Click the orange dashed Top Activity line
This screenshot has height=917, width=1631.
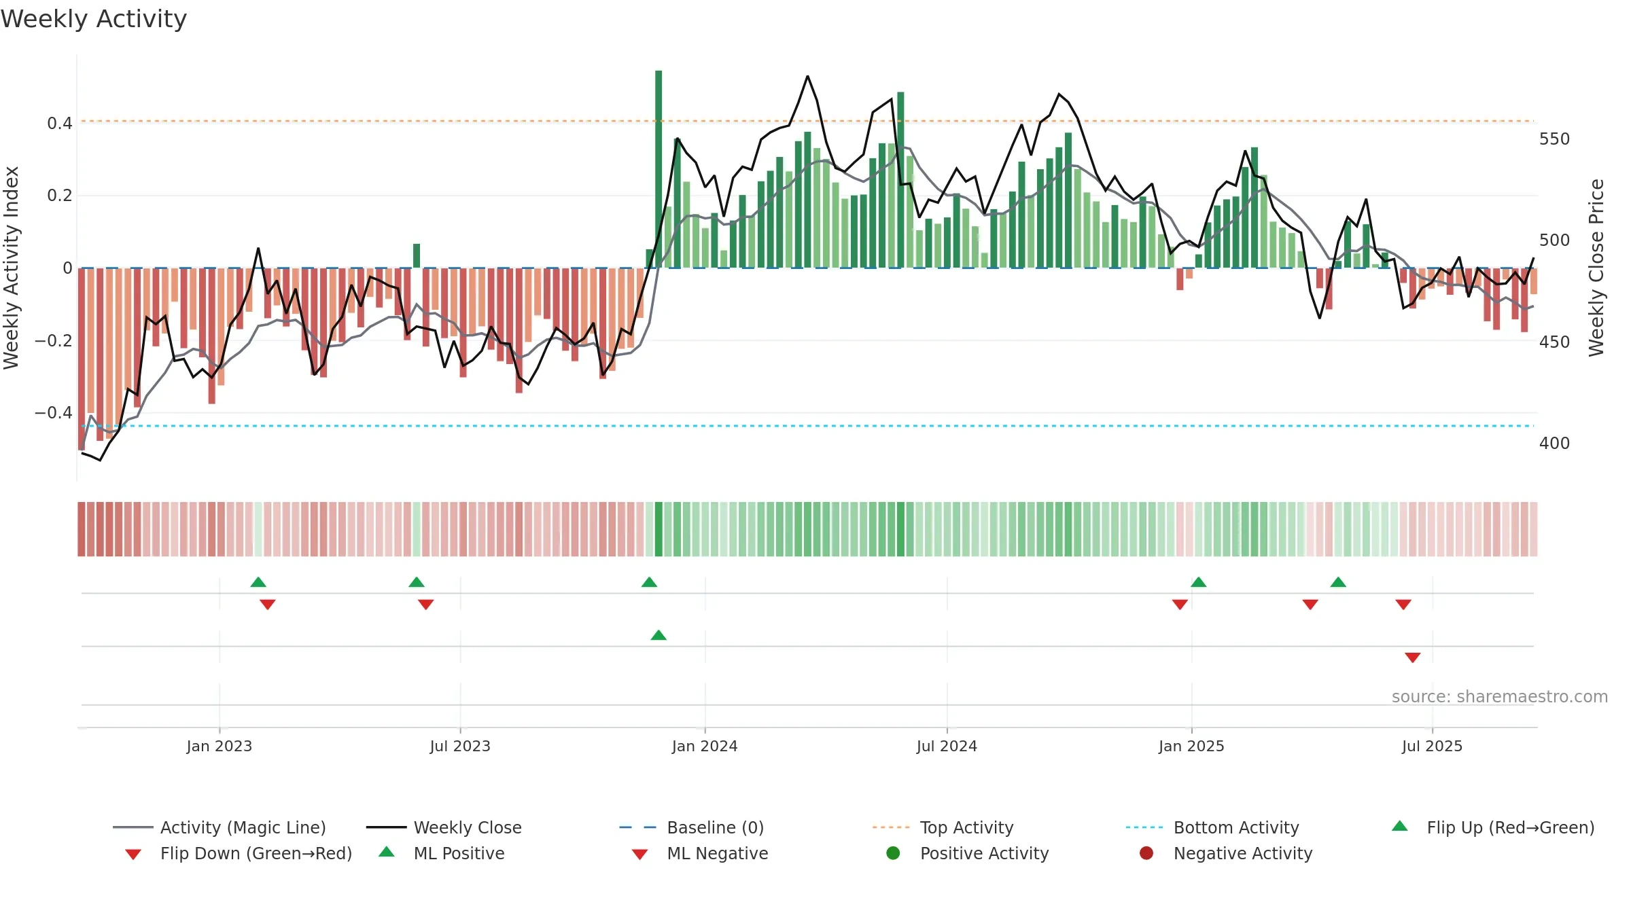[x=807, y=121]
